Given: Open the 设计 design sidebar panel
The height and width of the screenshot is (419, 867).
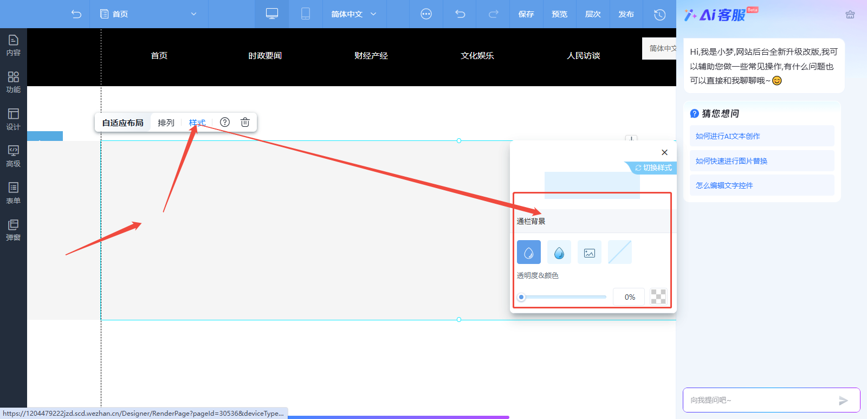Looking at the screenshot, I should pos(13,119).
